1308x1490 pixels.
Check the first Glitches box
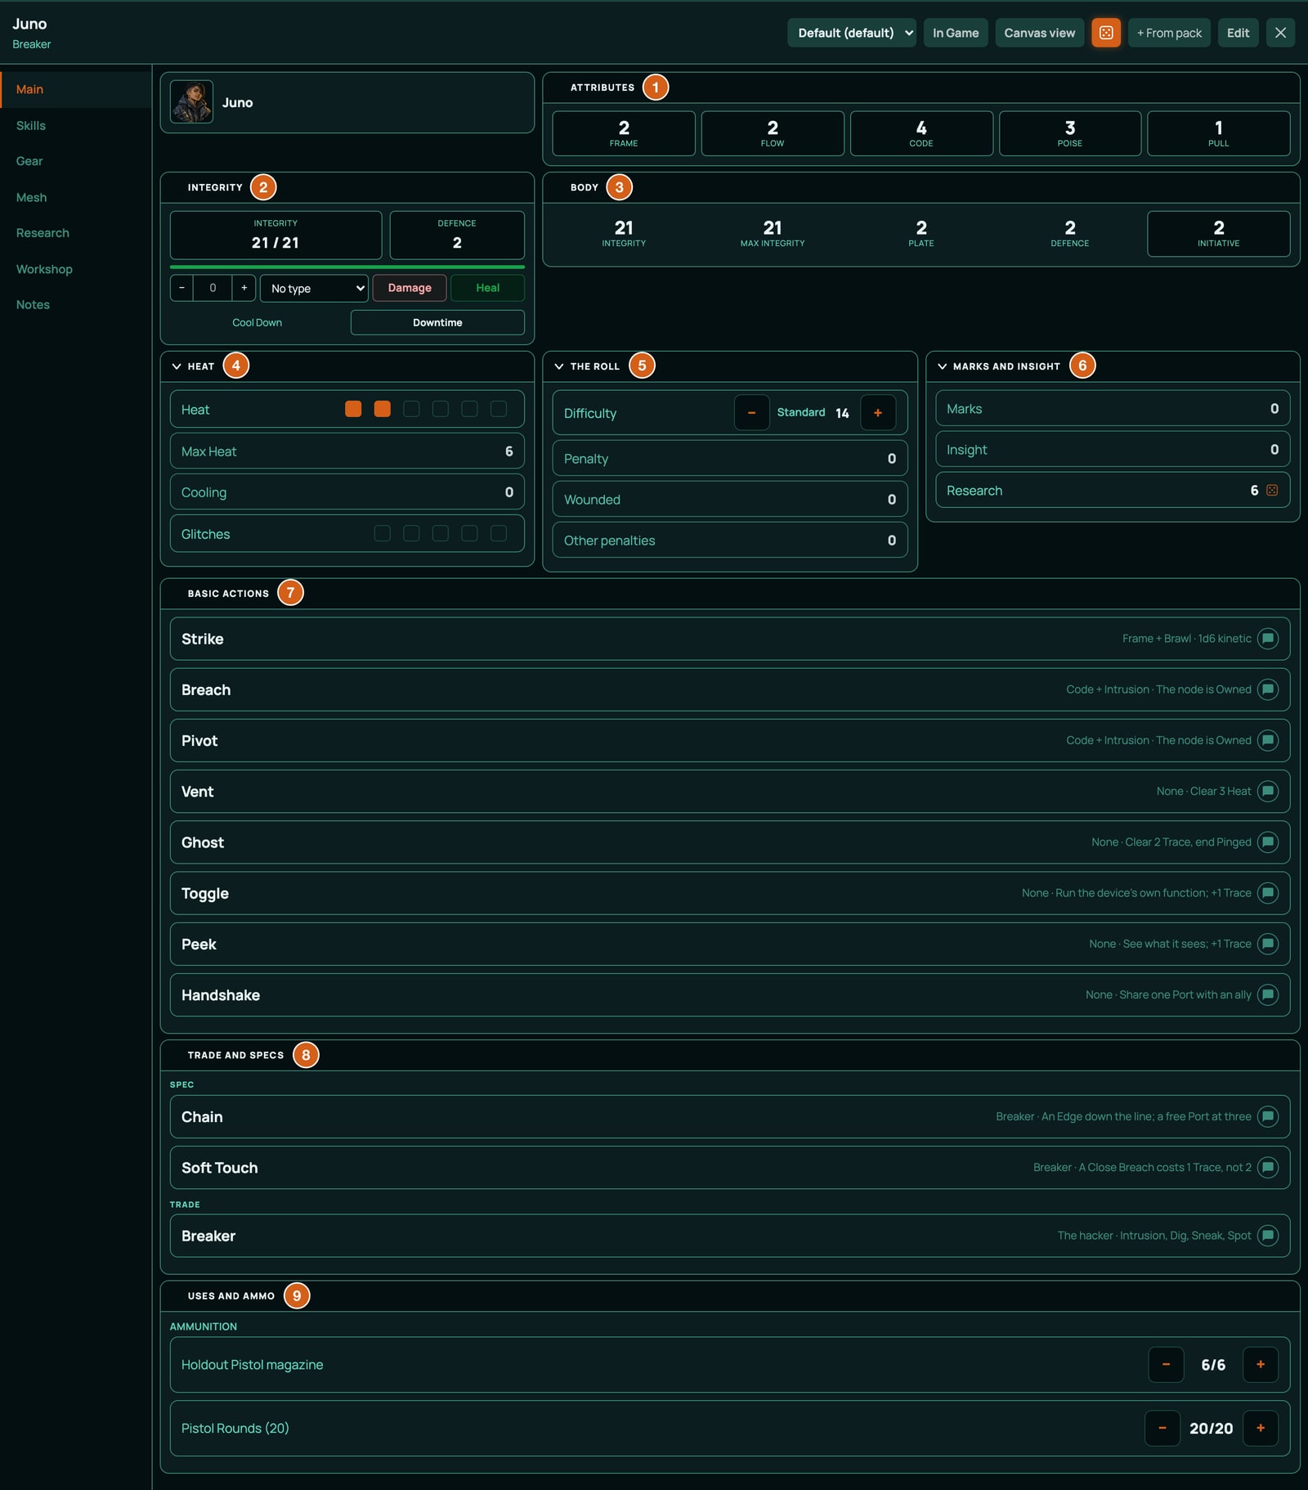pyautogui.click(x=382, y=533)
